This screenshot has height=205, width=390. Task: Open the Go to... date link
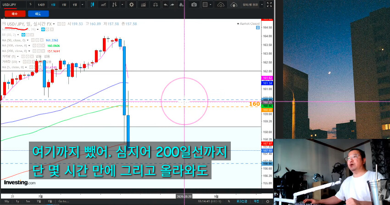pyautogui.click(x=64, y=201)
